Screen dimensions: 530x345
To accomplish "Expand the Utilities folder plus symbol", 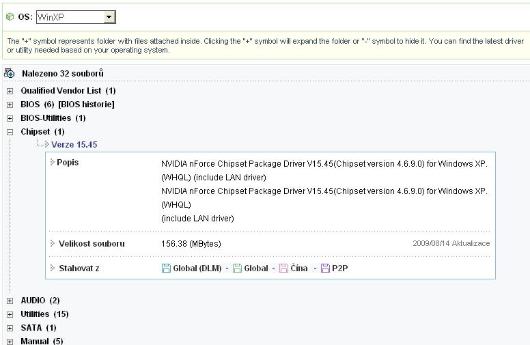I will click(x=10, y=314).
